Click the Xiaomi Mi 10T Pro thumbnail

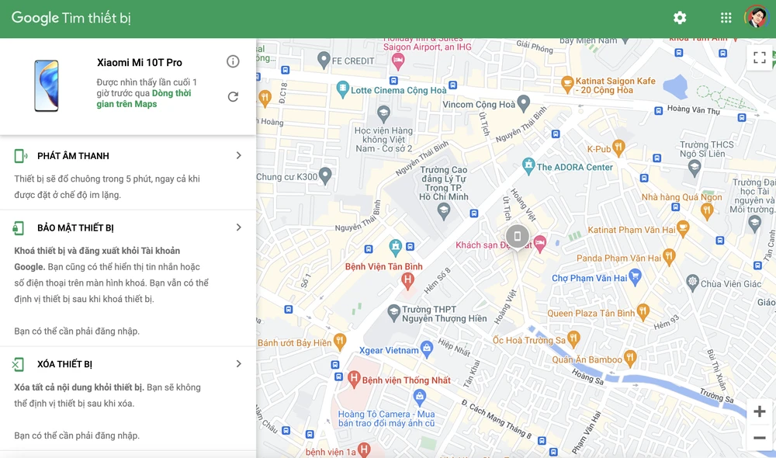(x=46, y=85)
